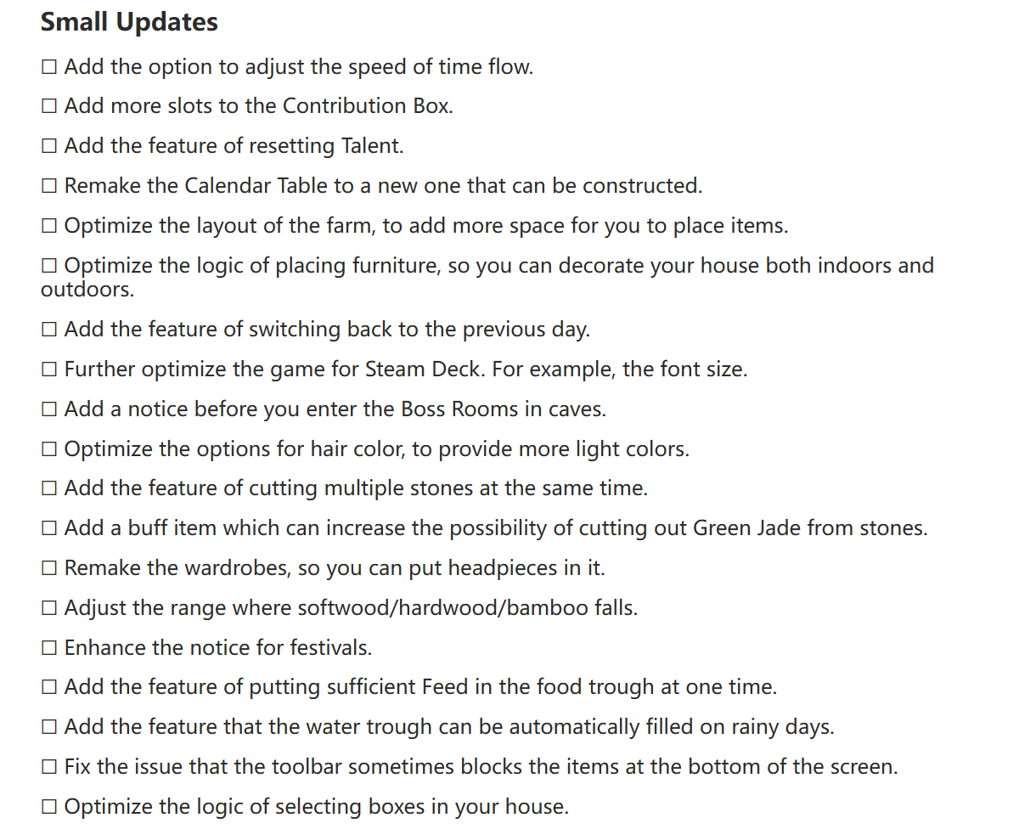Check the farm layout optimization box
The width and height of the screenshot is (1019, 829).
pos(49,227)
